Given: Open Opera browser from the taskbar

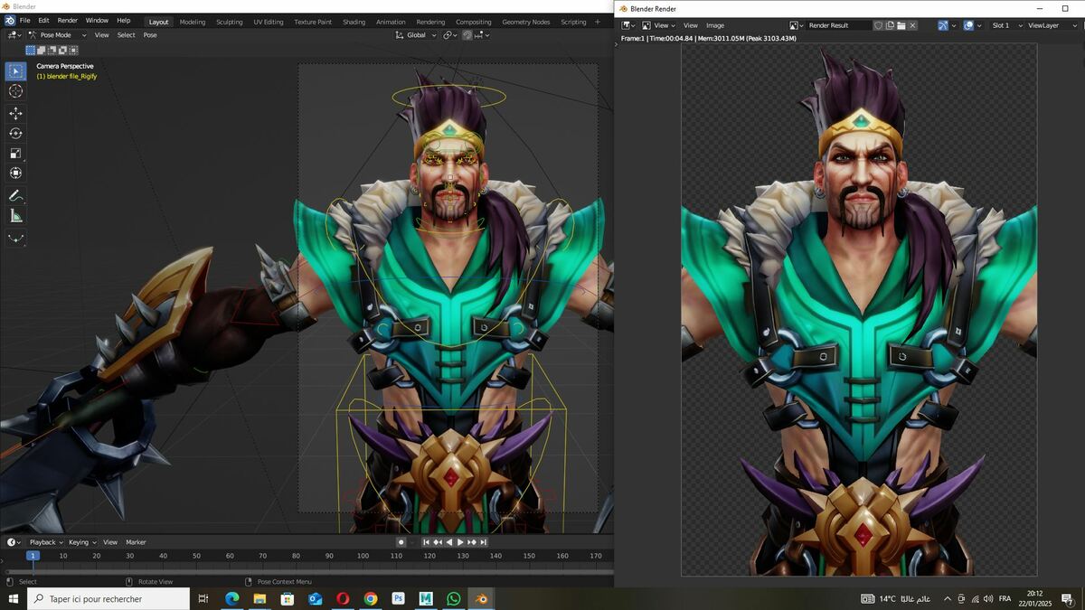Looking at the screenshot, I should 343,598.
